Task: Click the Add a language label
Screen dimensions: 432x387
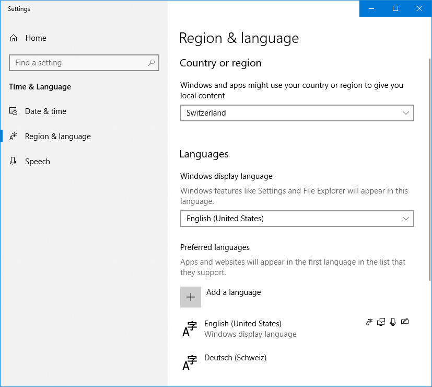Action: (x=233, y=292)
